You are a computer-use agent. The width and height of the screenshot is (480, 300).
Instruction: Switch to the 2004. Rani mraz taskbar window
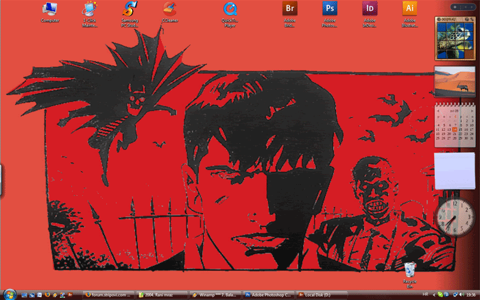(x=162, y=295)
